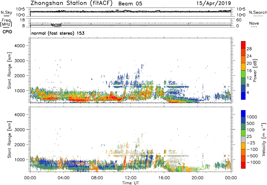267x185 pixels.
Task: Click the "Freq. [MHz]" axis label
Action: (6, 22)
